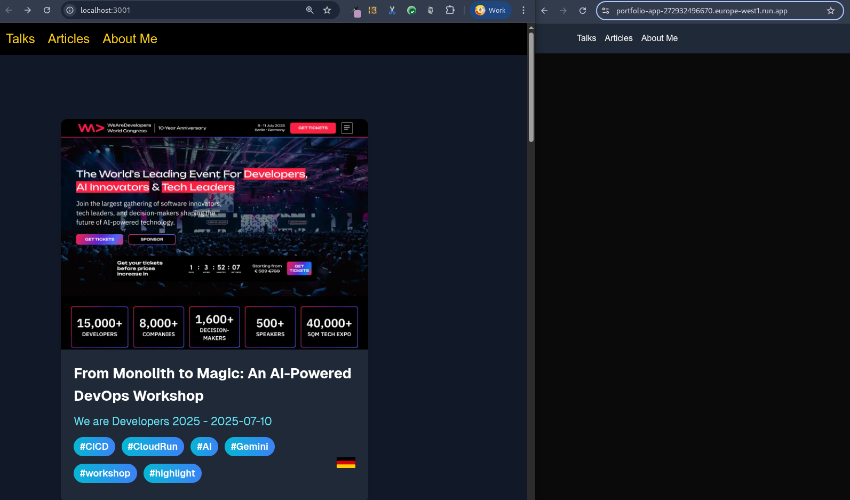Click the zoom magnifier icon in localhost address bar

coord(309,10)
